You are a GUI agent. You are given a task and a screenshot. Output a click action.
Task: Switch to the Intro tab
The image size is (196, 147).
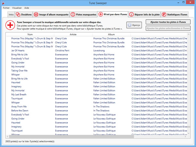pyautogui.click(x=11, y=14)
